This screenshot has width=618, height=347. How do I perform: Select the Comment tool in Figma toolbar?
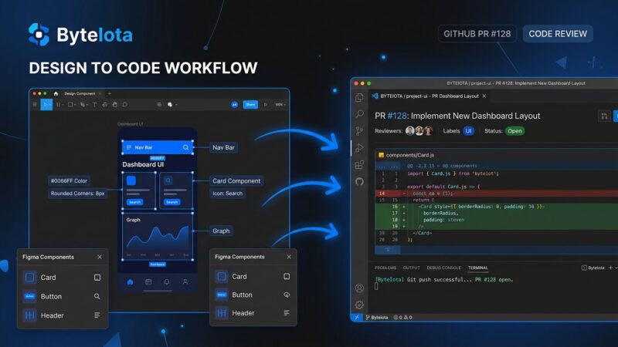click(x=124, y=105)
